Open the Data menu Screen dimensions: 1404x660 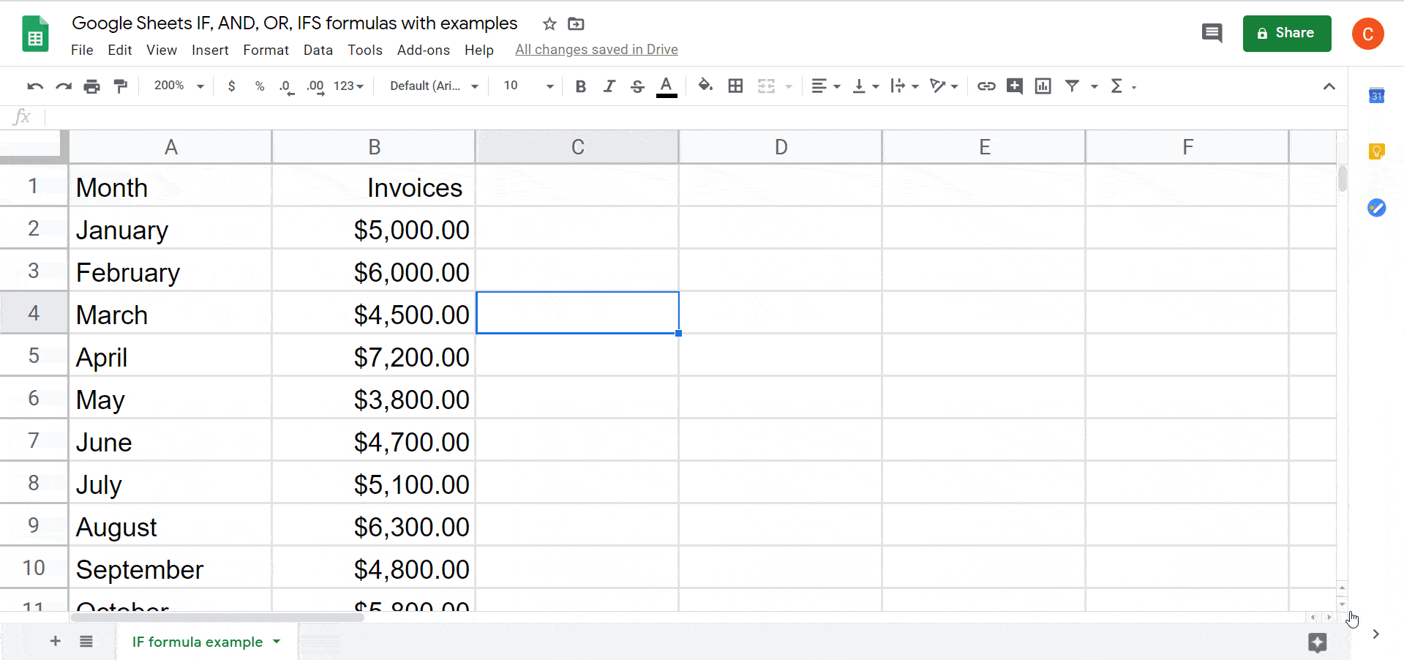coord(318,50)
